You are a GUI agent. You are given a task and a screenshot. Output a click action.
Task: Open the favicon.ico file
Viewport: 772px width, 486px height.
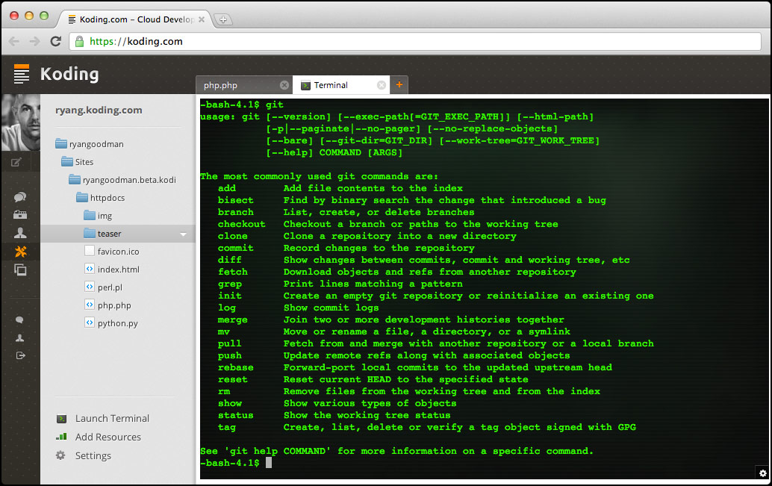[x=112, y=251]
